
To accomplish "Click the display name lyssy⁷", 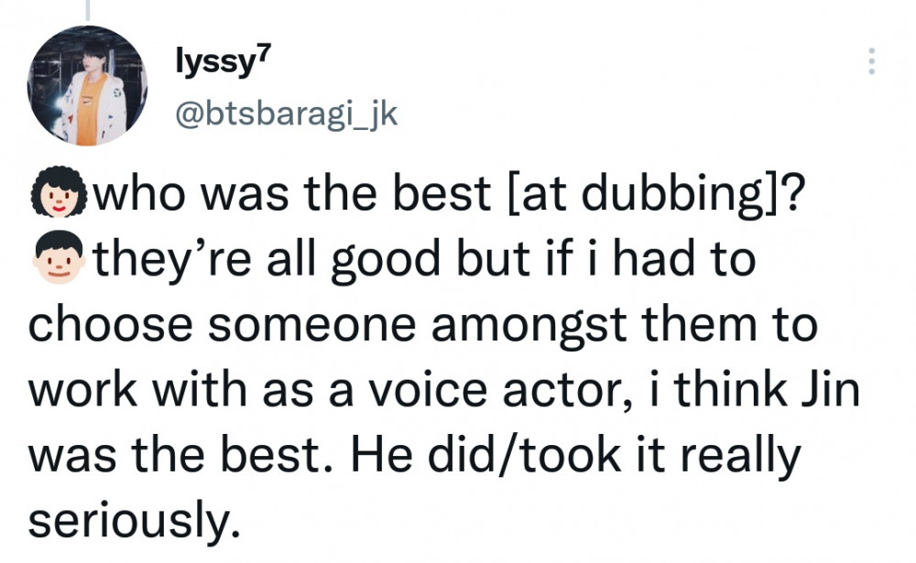I will (224, 61).
